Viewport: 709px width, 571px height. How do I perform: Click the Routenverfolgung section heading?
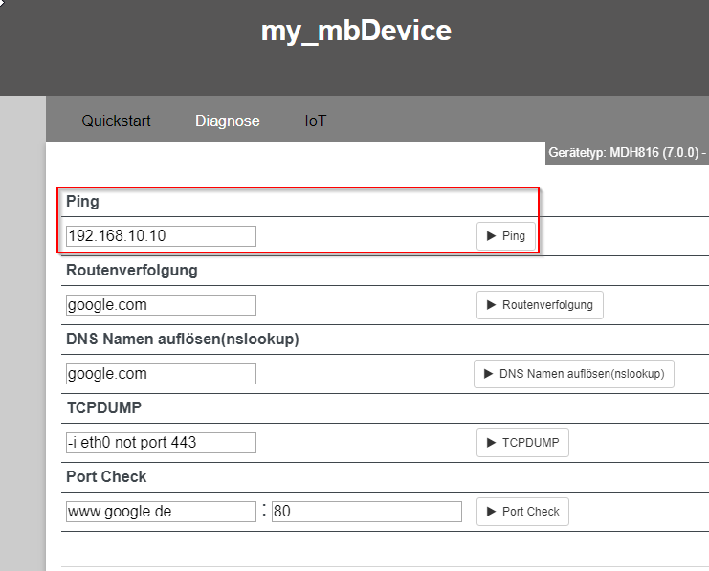tap(132, 271)
